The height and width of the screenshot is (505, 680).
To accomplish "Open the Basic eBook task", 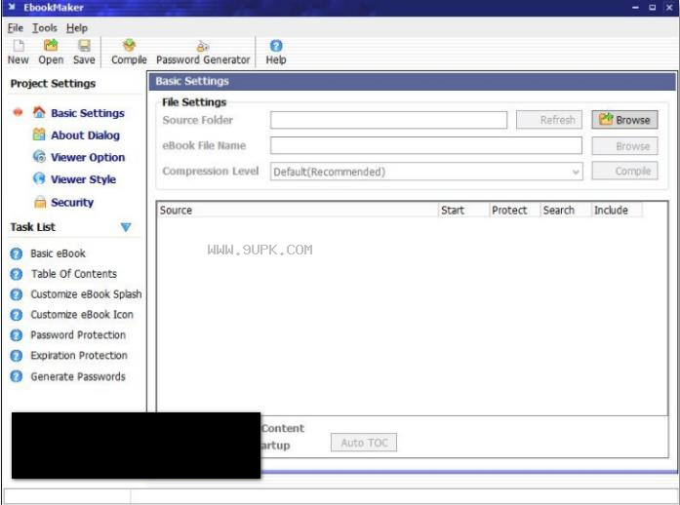I will tap(59, 253).
